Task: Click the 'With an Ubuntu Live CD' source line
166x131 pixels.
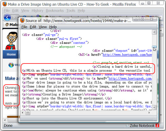Action: pyautogui.click(x=86, y=71)
